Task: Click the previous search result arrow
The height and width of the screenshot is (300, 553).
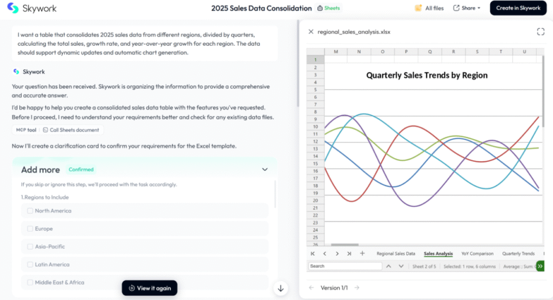Action: 388,266
